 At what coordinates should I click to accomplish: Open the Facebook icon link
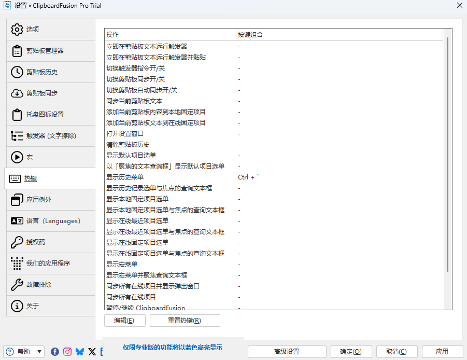pos(55,352)
